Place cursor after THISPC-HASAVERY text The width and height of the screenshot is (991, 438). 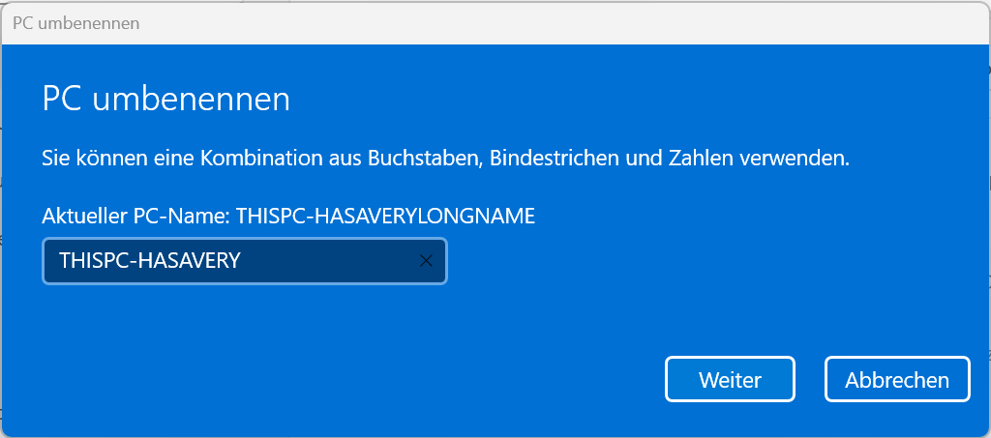coord(241,261)
